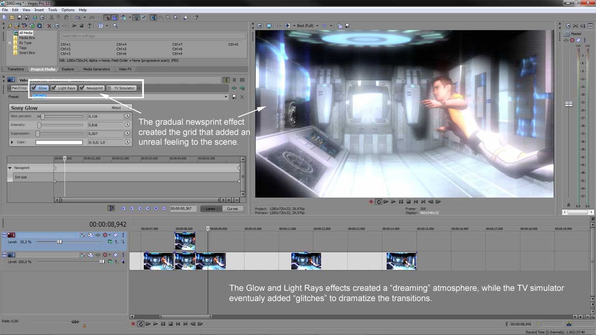The width and height of the screenshot is (596, 335).
Task: Open the Preset dropdown arrow
Action: (x=226, y=97)
